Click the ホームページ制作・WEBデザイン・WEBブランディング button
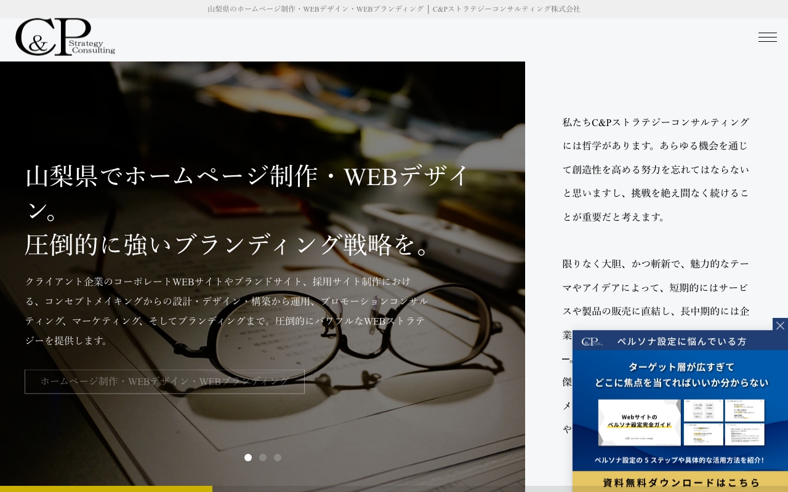The image size is (788, 492). pos(164,381)
